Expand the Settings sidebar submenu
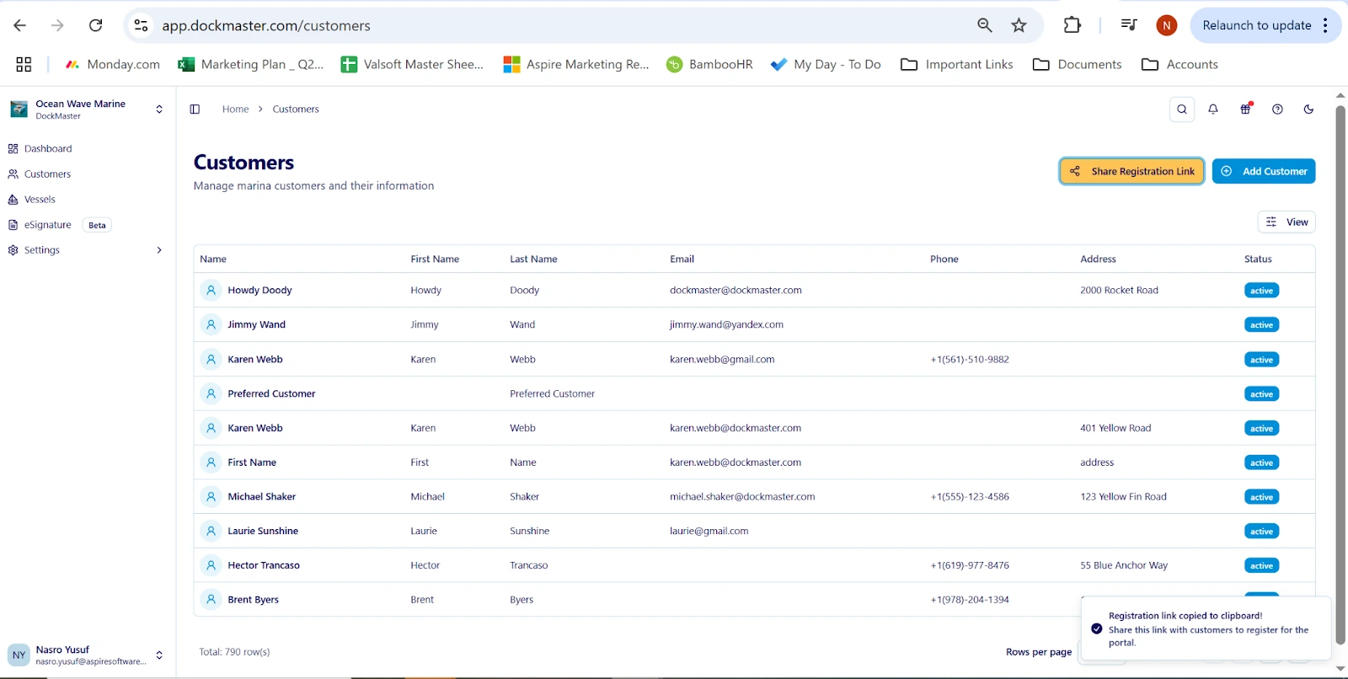 click(158, 250)
